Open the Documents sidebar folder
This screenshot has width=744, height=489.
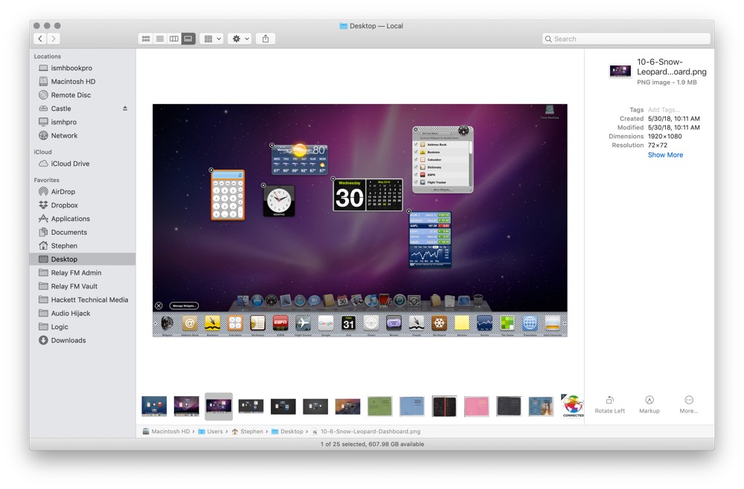tap(83, 232)
